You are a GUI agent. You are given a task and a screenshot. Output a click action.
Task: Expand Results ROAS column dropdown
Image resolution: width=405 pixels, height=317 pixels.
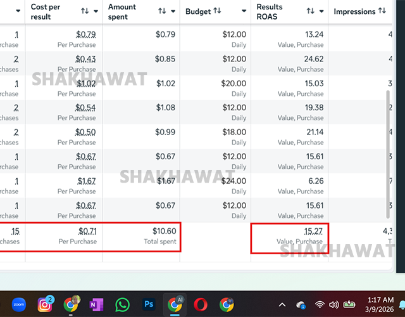(x=321, y=11)
